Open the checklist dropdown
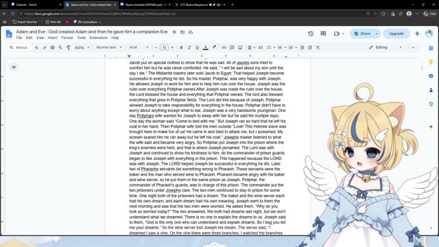 (271, 47)
